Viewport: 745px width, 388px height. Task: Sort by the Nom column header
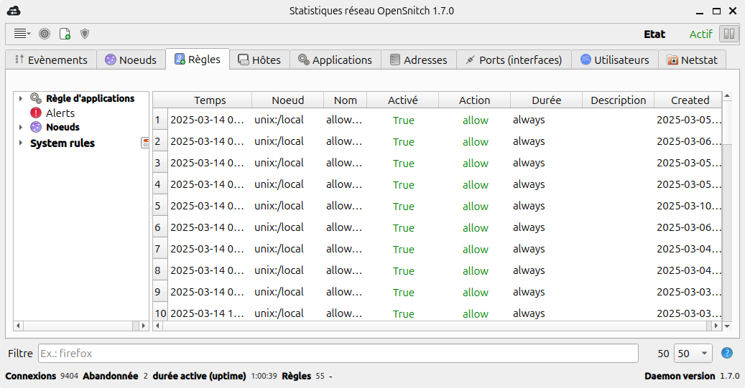coord(346,100)
